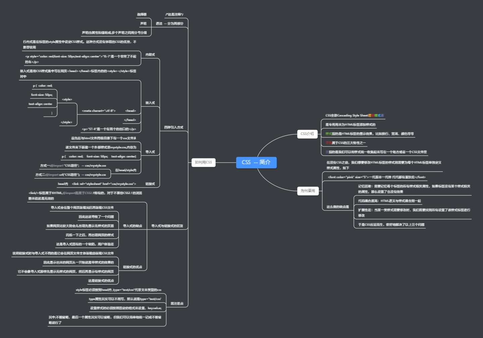Image resolution: width=483 pixels, height=338 pixels.
Task: Select '因此这就导致了一个问题' node
Action: [x=96, y=217]
